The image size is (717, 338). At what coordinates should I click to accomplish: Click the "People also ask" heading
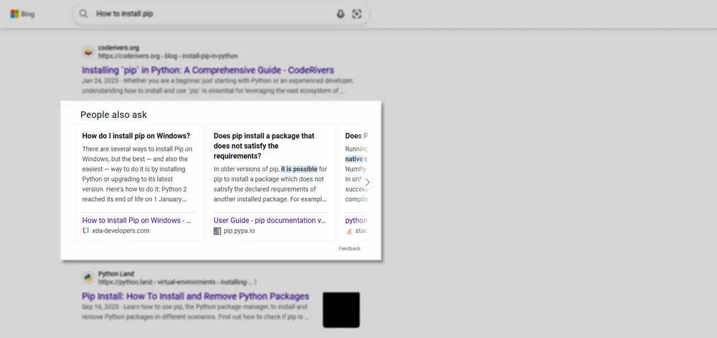coord(114,114)
